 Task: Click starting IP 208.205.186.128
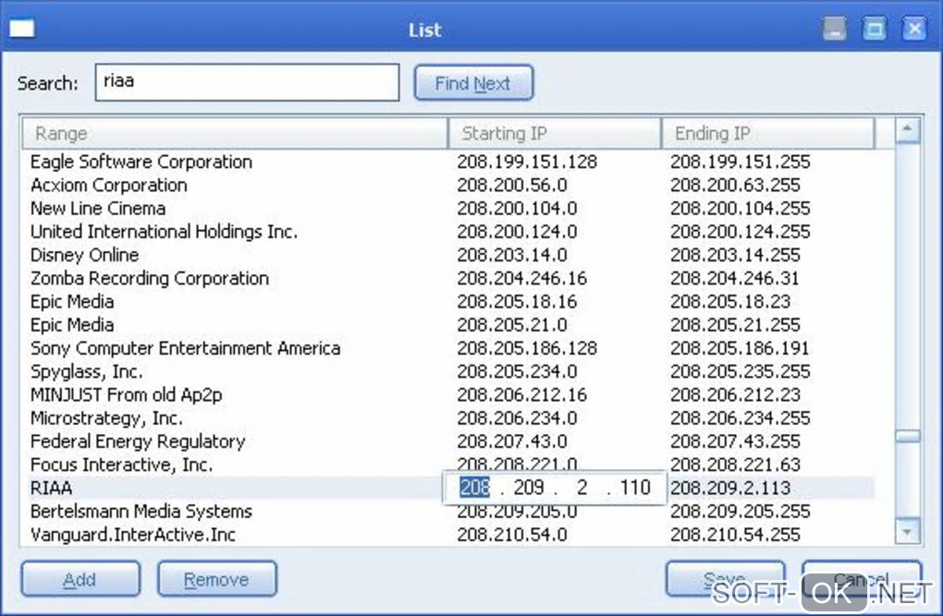[527, 348]
